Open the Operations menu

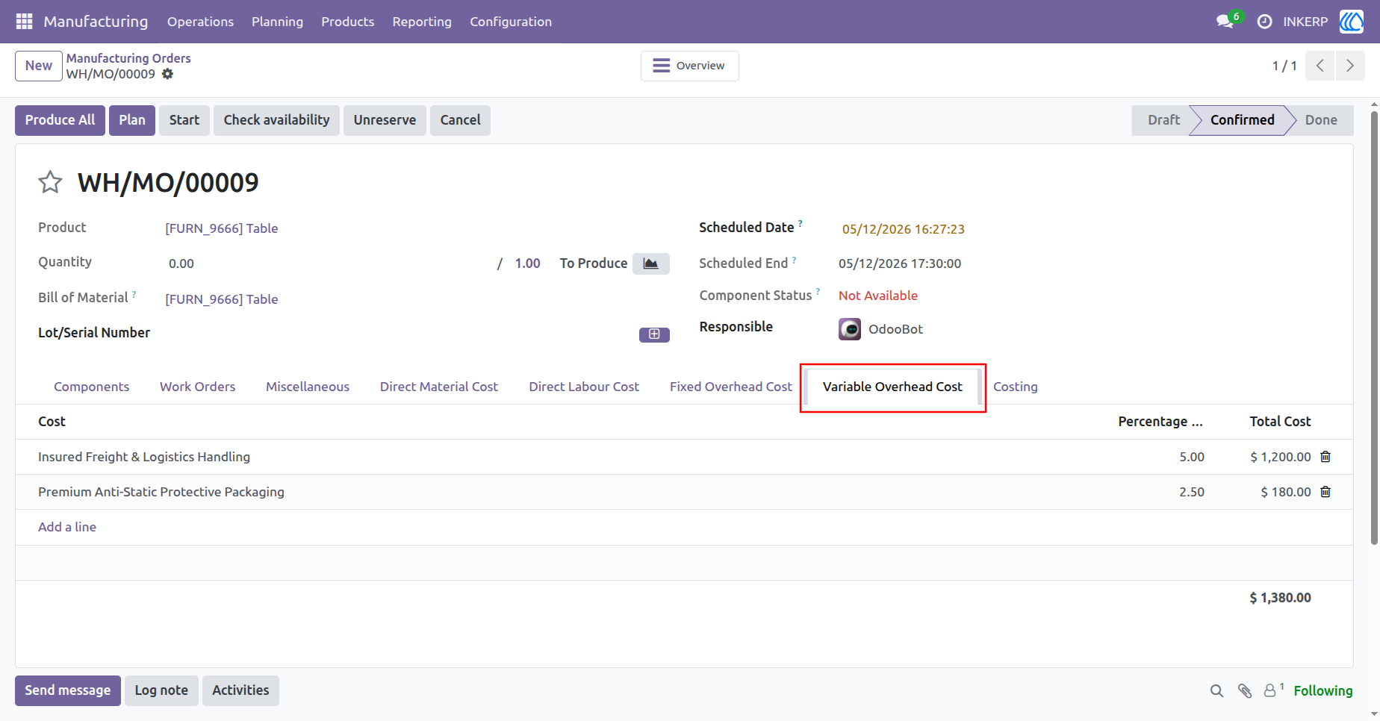point(200,22)
